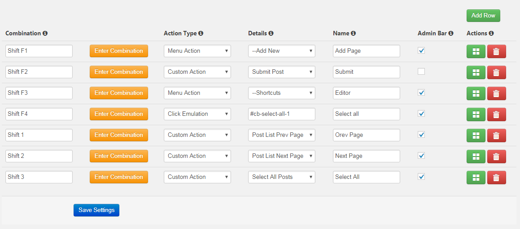
Task: Delete the Shift F4 row with trash icon
Action: click(496, 114)
